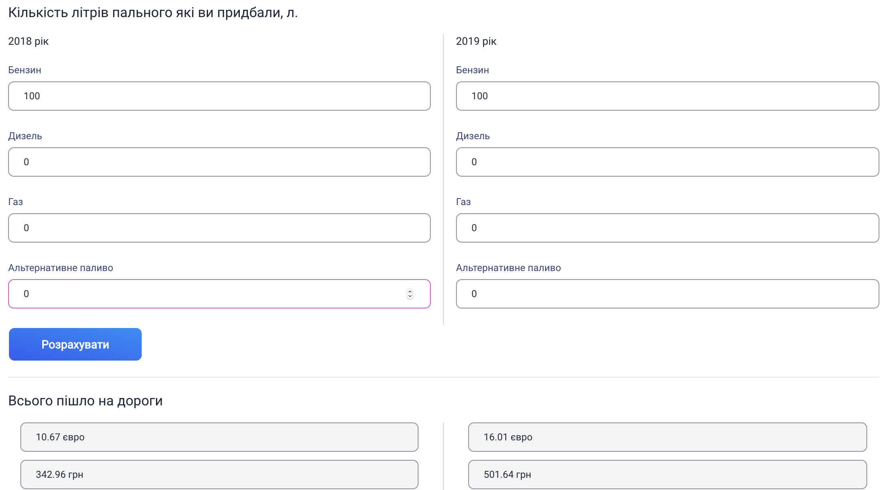This screenshot has height=490, width=890.
Task: Select the 2018 Газ input field
Action: 219,228
